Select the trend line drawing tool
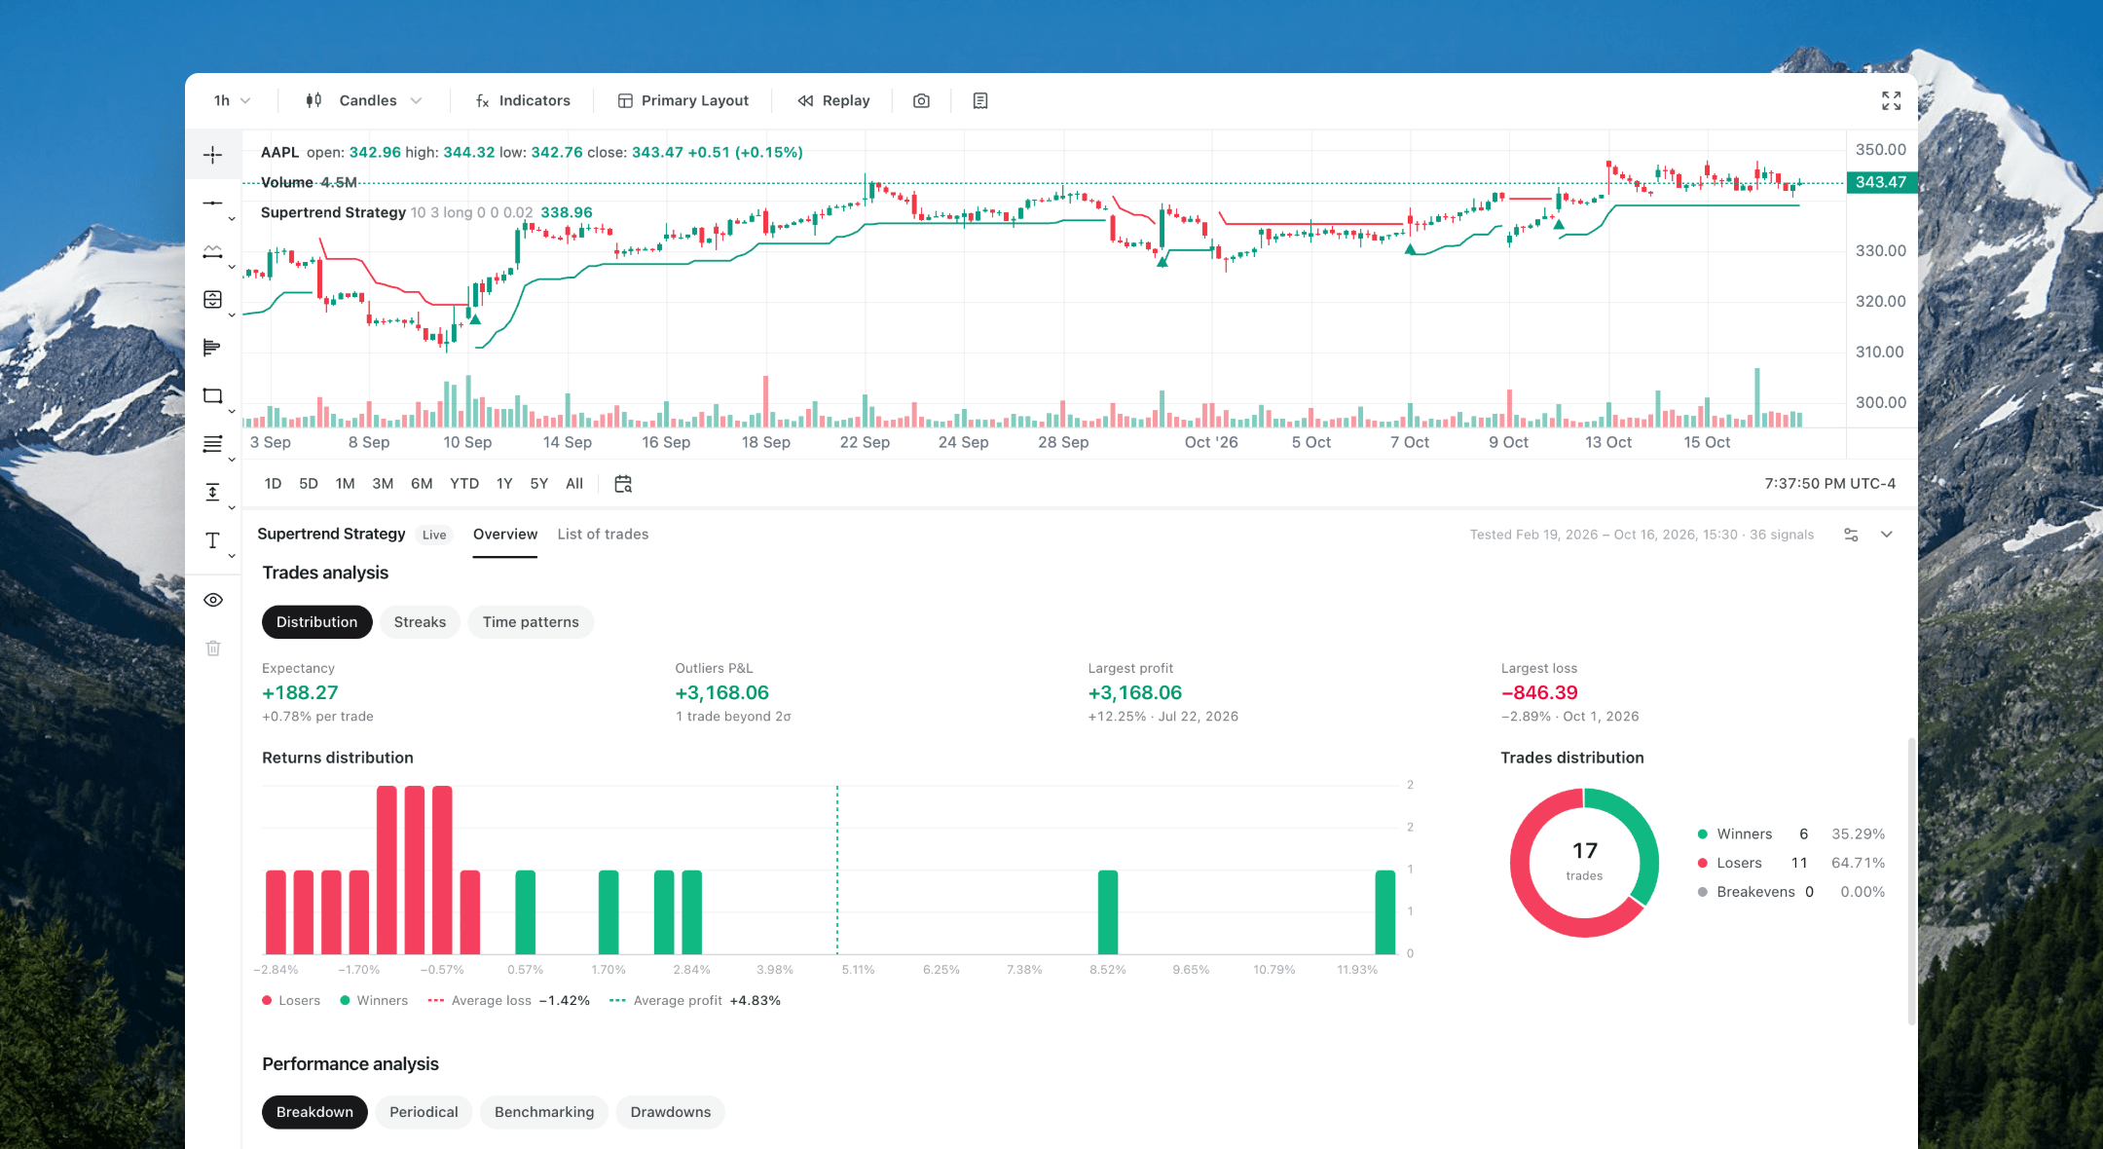This screenshot has width=2103, height=1149. (x=212, y=203)
